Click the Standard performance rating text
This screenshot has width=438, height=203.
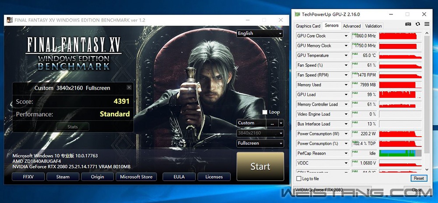115,114
